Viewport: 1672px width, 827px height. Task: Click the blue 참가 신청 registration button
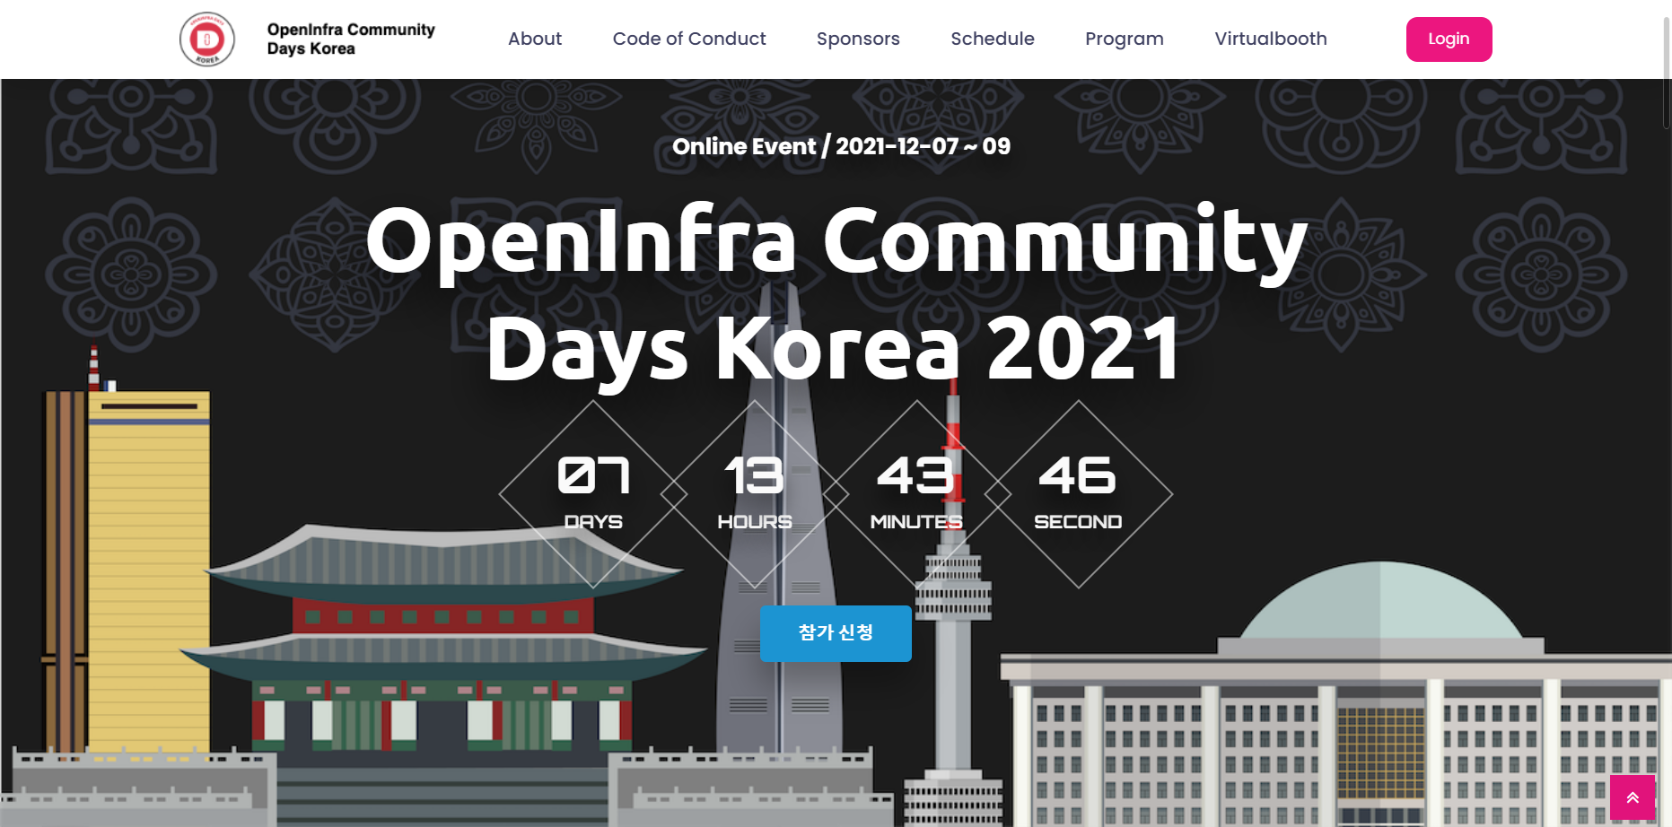[836, 633]
